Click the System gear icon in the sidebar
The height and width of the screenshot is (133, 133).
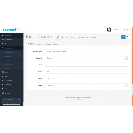[x=3, y=89]
